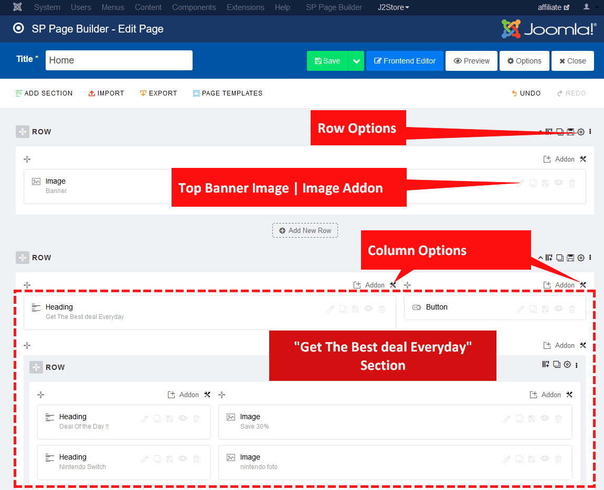Collapse the second row with chevron
Viewport: 604px width, 490px height.
541,258
